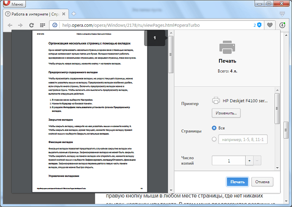Click the print preview page thumbnail

click(x=90, y=111)
